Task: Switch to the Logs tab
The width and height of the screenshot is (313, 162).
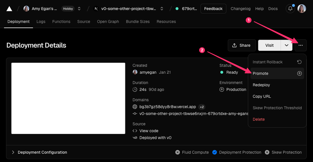Action: (x=41, y=22)
